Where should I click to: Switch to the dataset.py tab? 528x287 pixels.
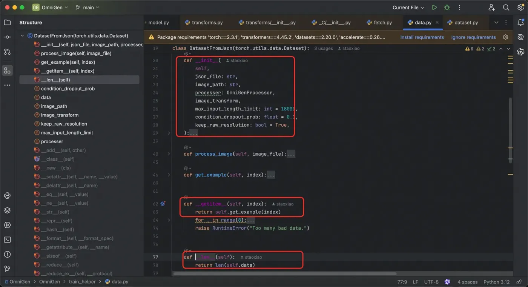(463, 23)
